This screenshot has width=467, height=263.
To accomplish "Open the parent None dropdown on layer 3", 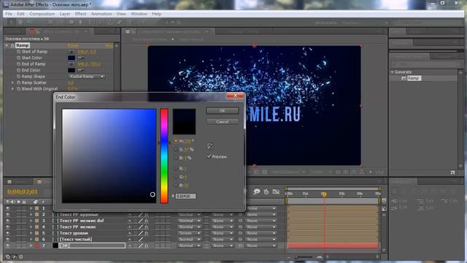I will [260, 221].
